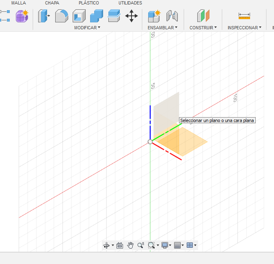Select the Offset Face tool
274x264 pixels.
tap(114, 16)
